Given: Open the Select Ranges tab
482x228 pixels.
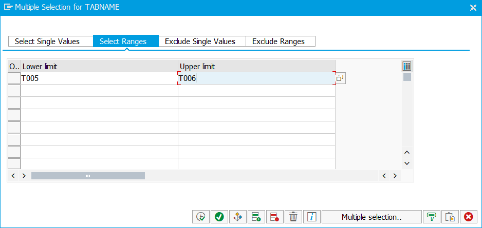Looking at the screenshot, I should point(126,42).
